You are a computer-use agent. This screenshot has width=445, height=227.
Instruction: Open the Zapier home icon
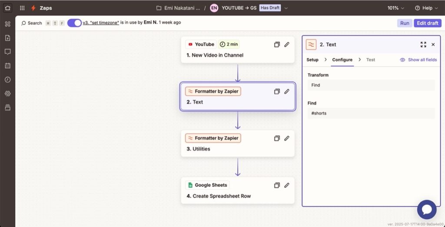click(x=8, y=8)
